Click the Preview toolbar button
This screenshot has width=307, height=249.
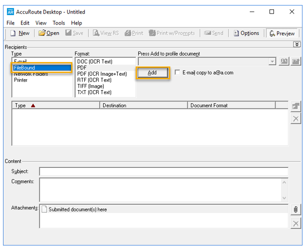(282, 34)
